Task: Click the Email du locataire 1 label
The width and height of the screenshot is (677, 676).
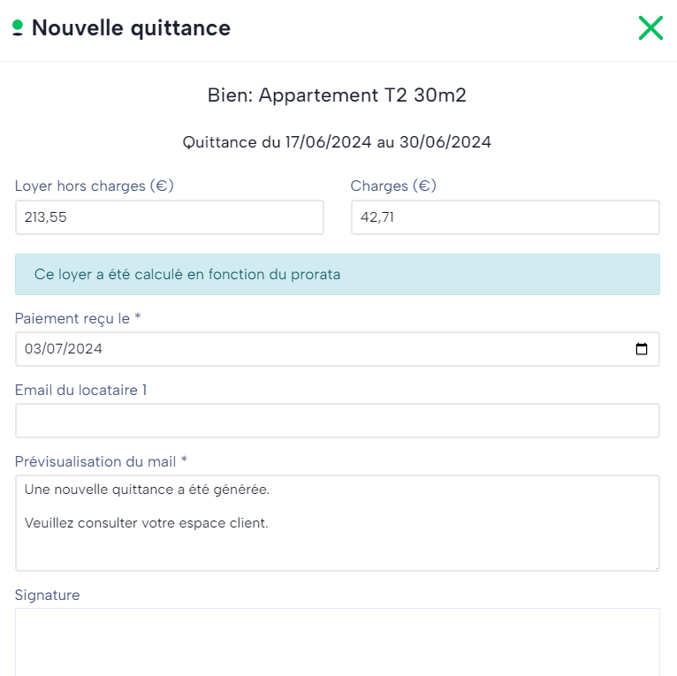Action: tap(81, 390)
